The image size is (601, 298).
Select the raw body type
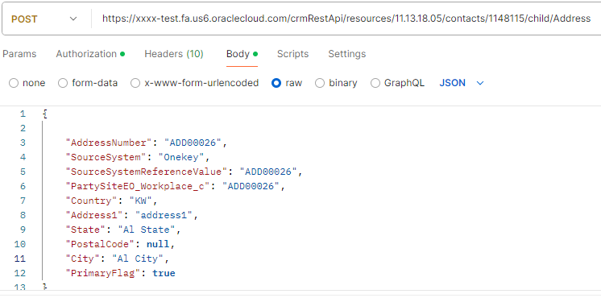point(287,83)
